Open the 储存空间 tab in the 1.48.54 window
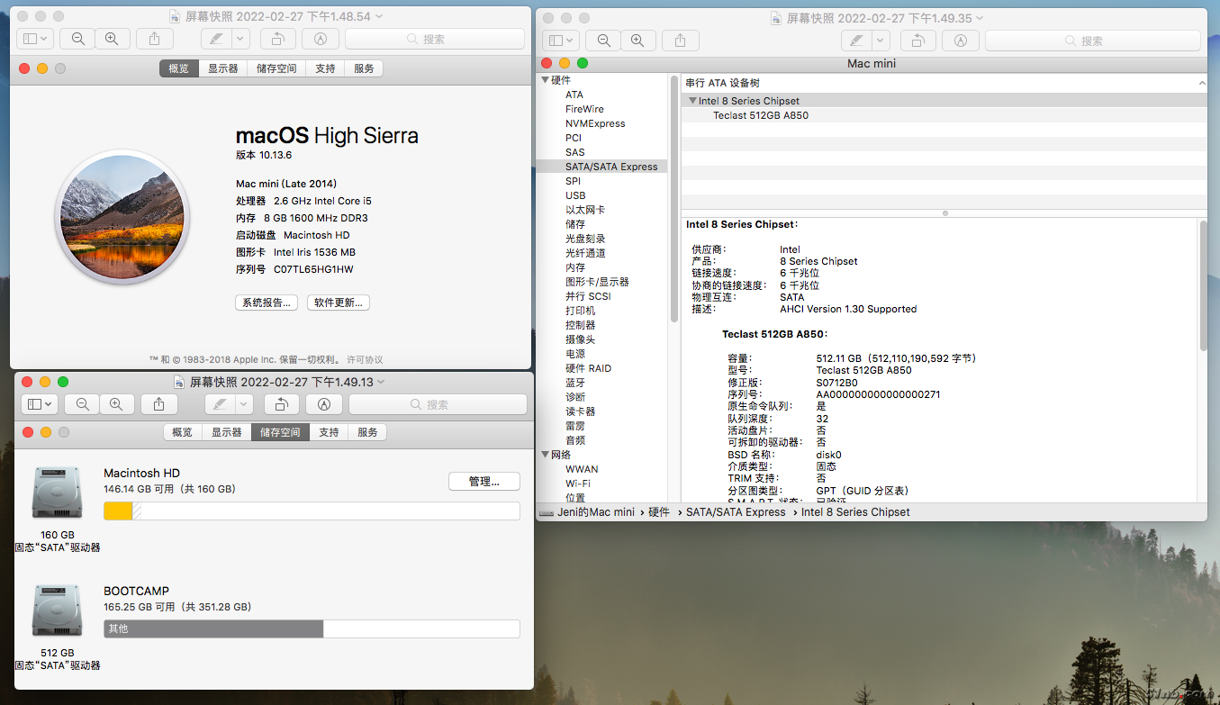 [276, 68]
